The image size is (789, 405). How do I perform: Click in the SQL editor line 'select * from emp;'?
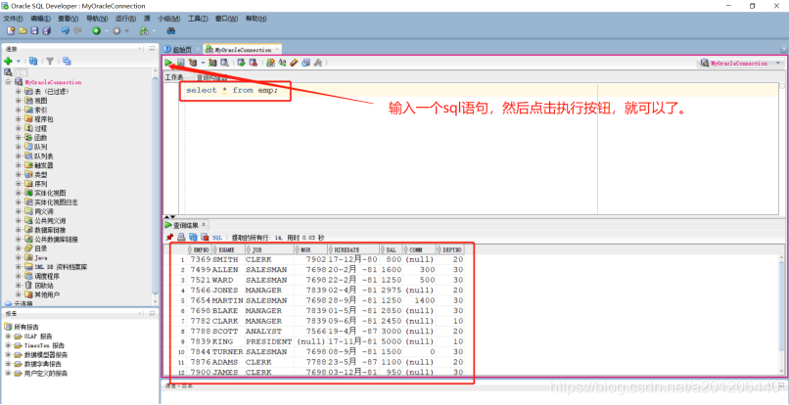click(232, 91)
